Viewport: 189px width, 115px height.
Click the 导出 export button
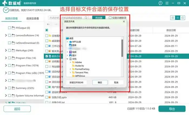tap(172, 109)
